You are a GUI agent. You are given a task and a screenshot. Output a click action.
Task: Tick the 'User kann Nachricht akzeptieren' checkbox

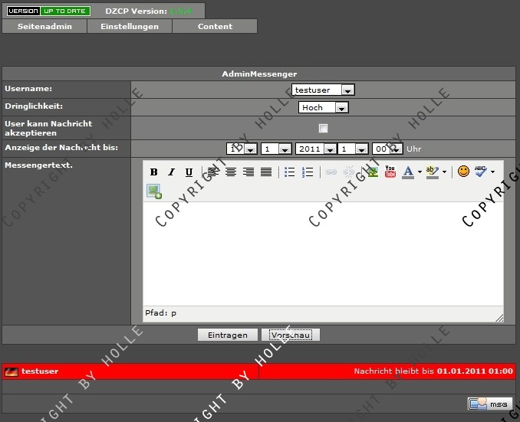[323, 128]
